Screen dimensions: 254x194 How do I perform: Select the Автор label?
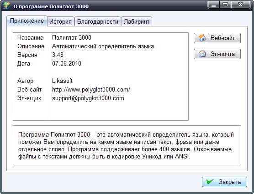click(x=25, y=81)
